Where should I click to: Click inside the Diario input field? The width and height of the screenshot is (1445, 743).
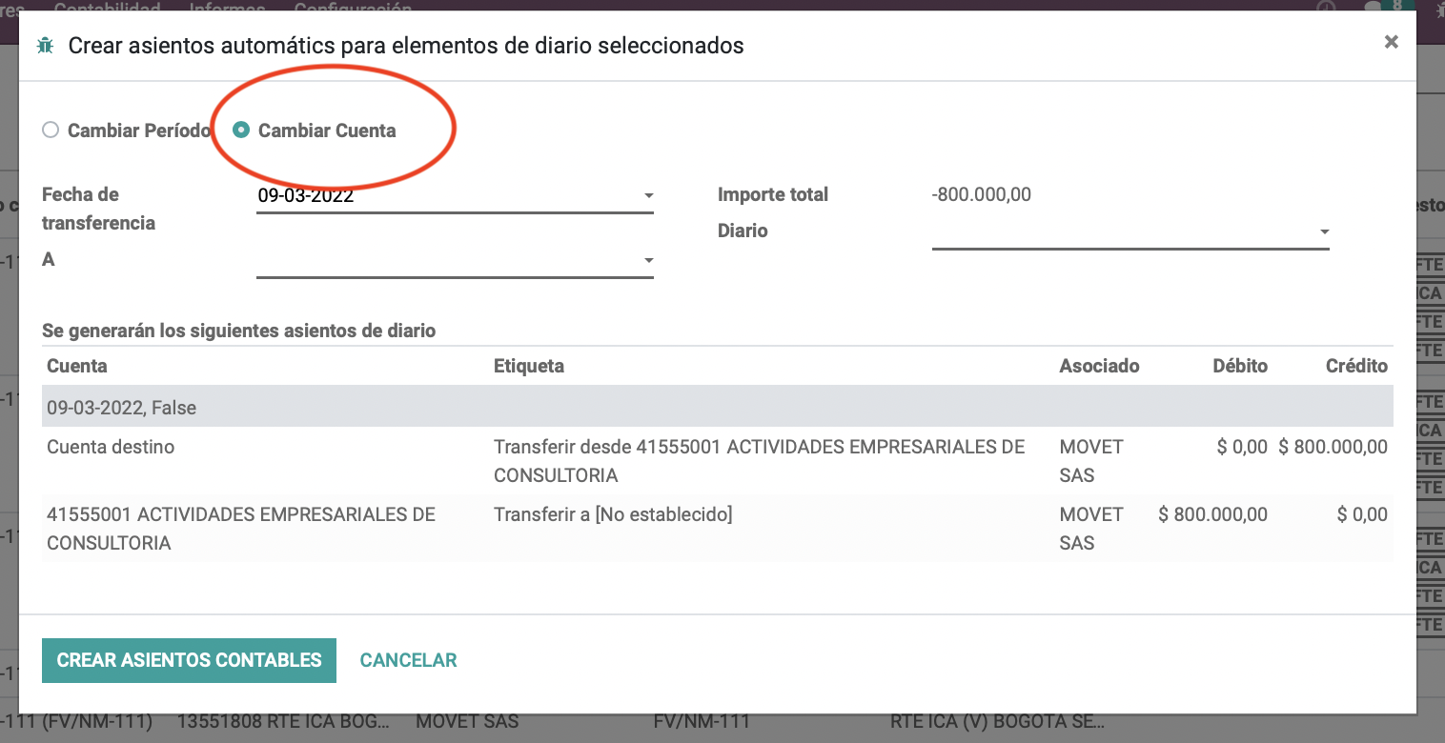click(1123, 231)
